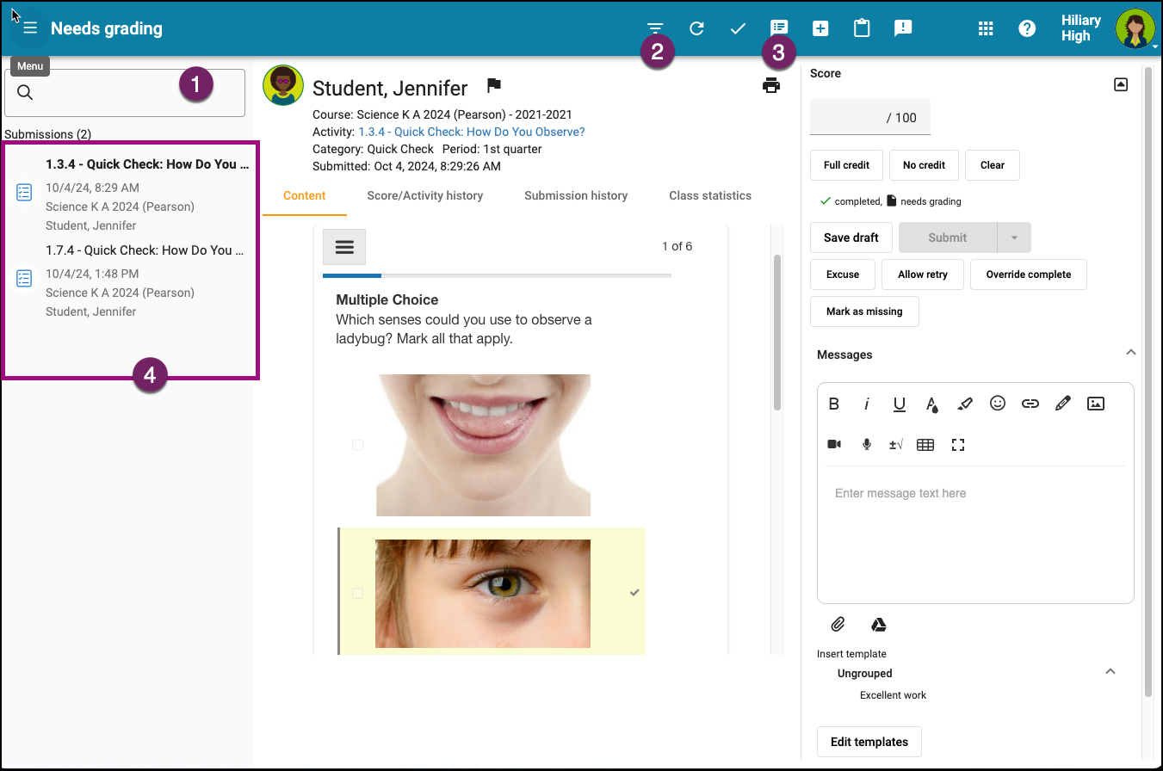Click Override complete button
Viewport: 1163px width, 771px height.
pyautogui.click(x=1029, y=274)
